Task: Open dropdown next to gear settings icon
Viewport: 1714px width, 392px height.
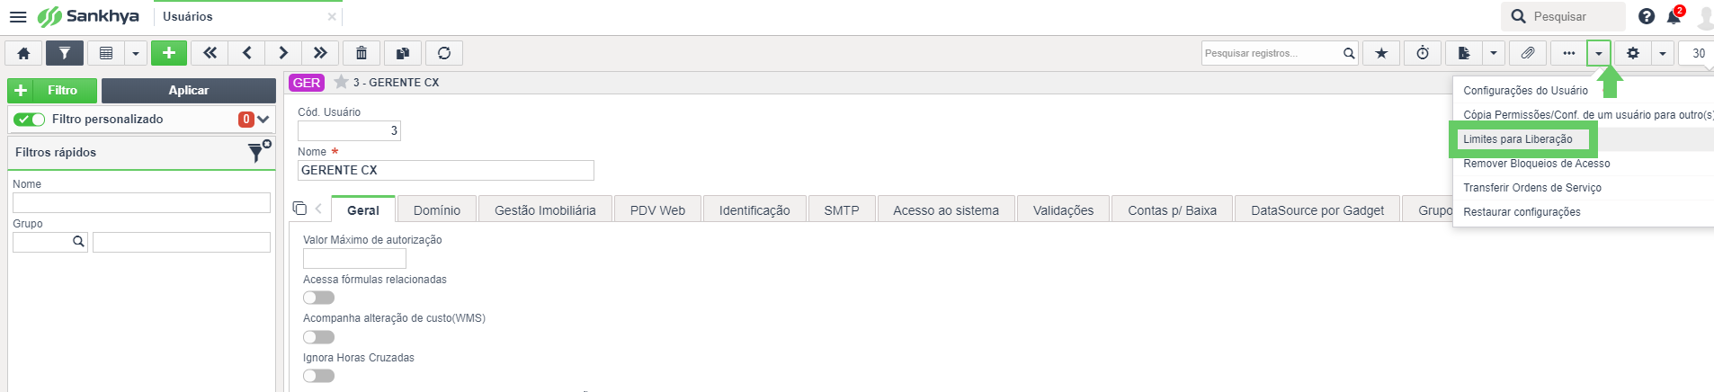Action: tap(1663, 53)
